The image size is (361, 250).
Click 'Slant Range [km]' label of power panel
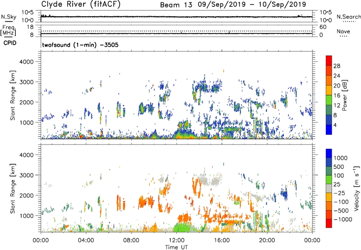tap(13, 95)
